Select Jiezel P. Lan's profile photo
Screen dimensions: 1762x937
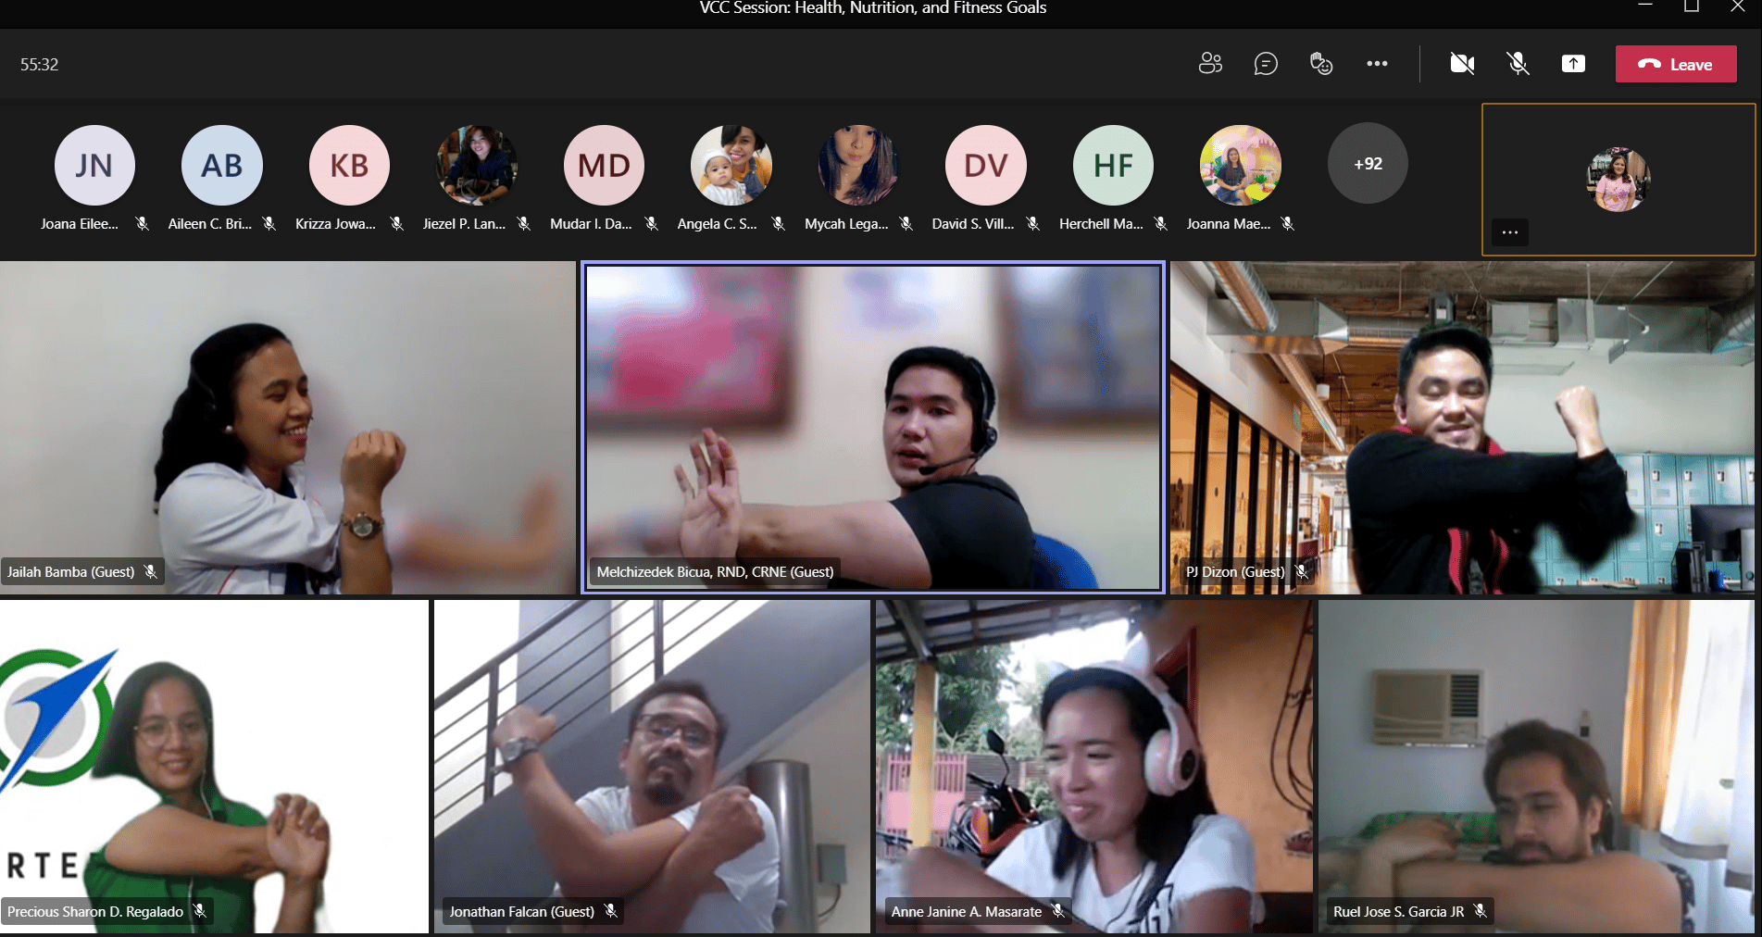tap(477, 165)
